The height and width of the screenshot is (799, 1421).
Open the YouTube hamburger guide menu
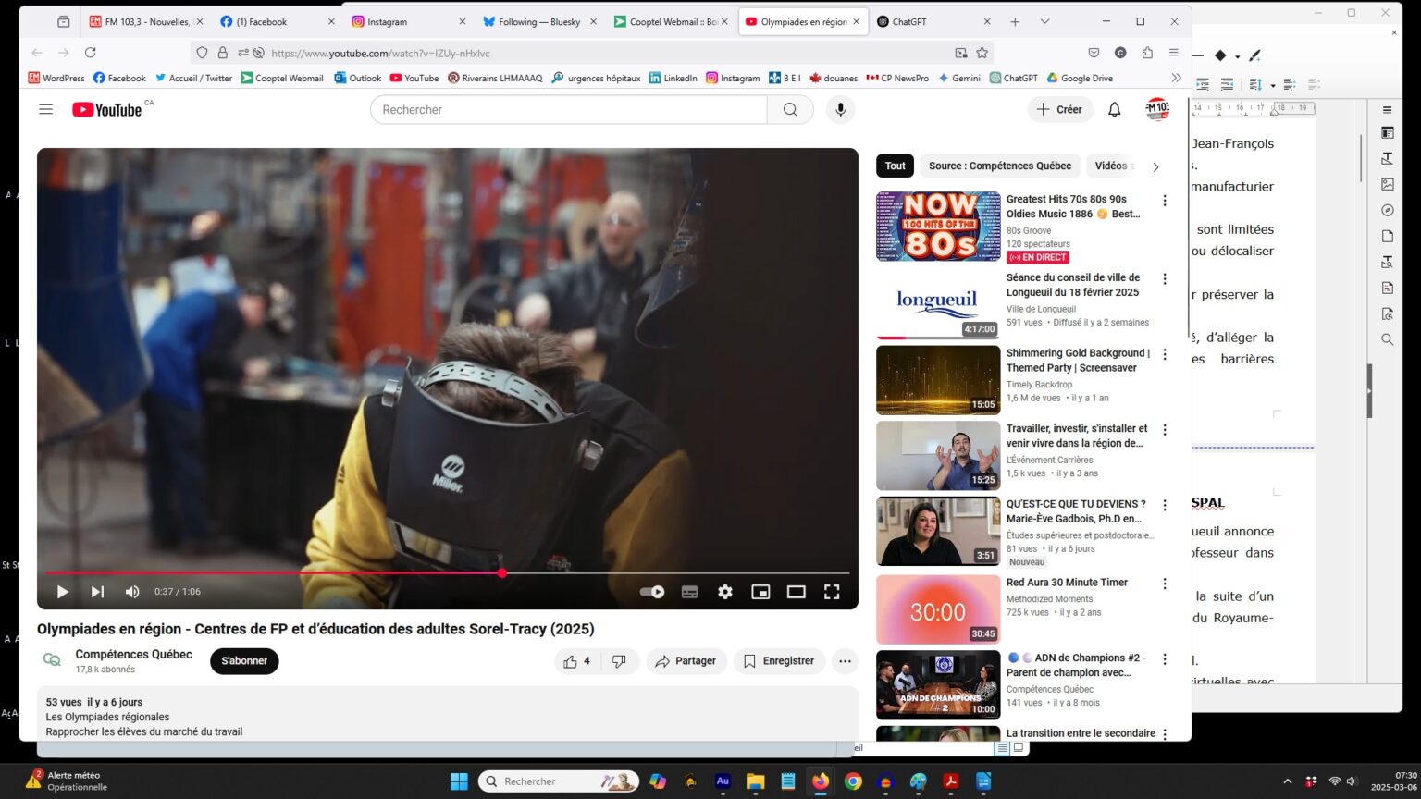(45, 109)
